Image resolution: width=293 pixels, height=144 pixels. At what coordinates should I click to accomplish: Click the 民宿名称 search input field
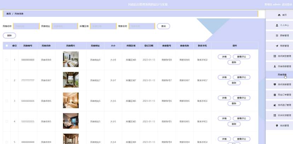tap(26, 26)
